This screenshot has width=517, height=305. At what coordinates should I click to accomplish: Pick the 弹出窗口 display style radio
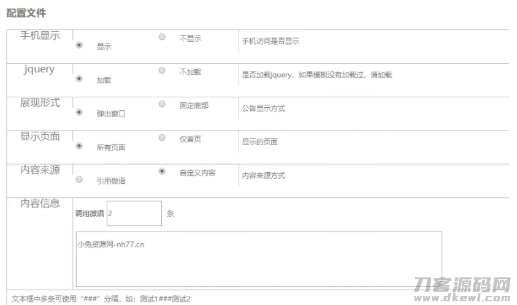(x=79, y=112)
